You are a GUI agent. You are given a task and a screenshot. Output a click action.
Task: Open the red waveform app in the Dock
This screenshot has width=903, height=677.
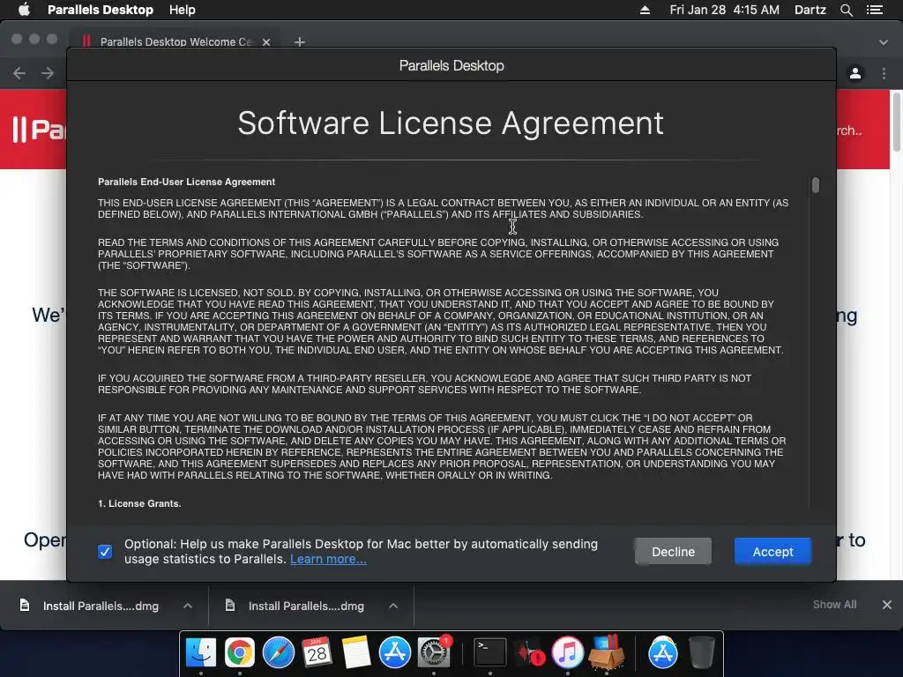529,652
